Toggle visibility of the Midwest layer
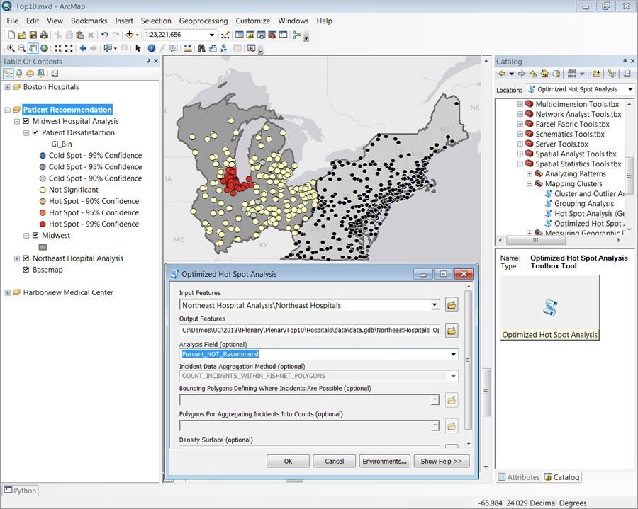The image size is (638, 509). coord(35,235)
